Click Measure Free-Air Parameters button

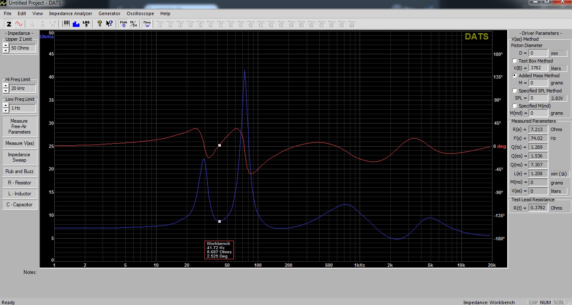click(x=19, y=126)
